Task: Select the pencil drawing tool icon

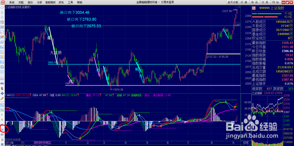Action: 2,98
